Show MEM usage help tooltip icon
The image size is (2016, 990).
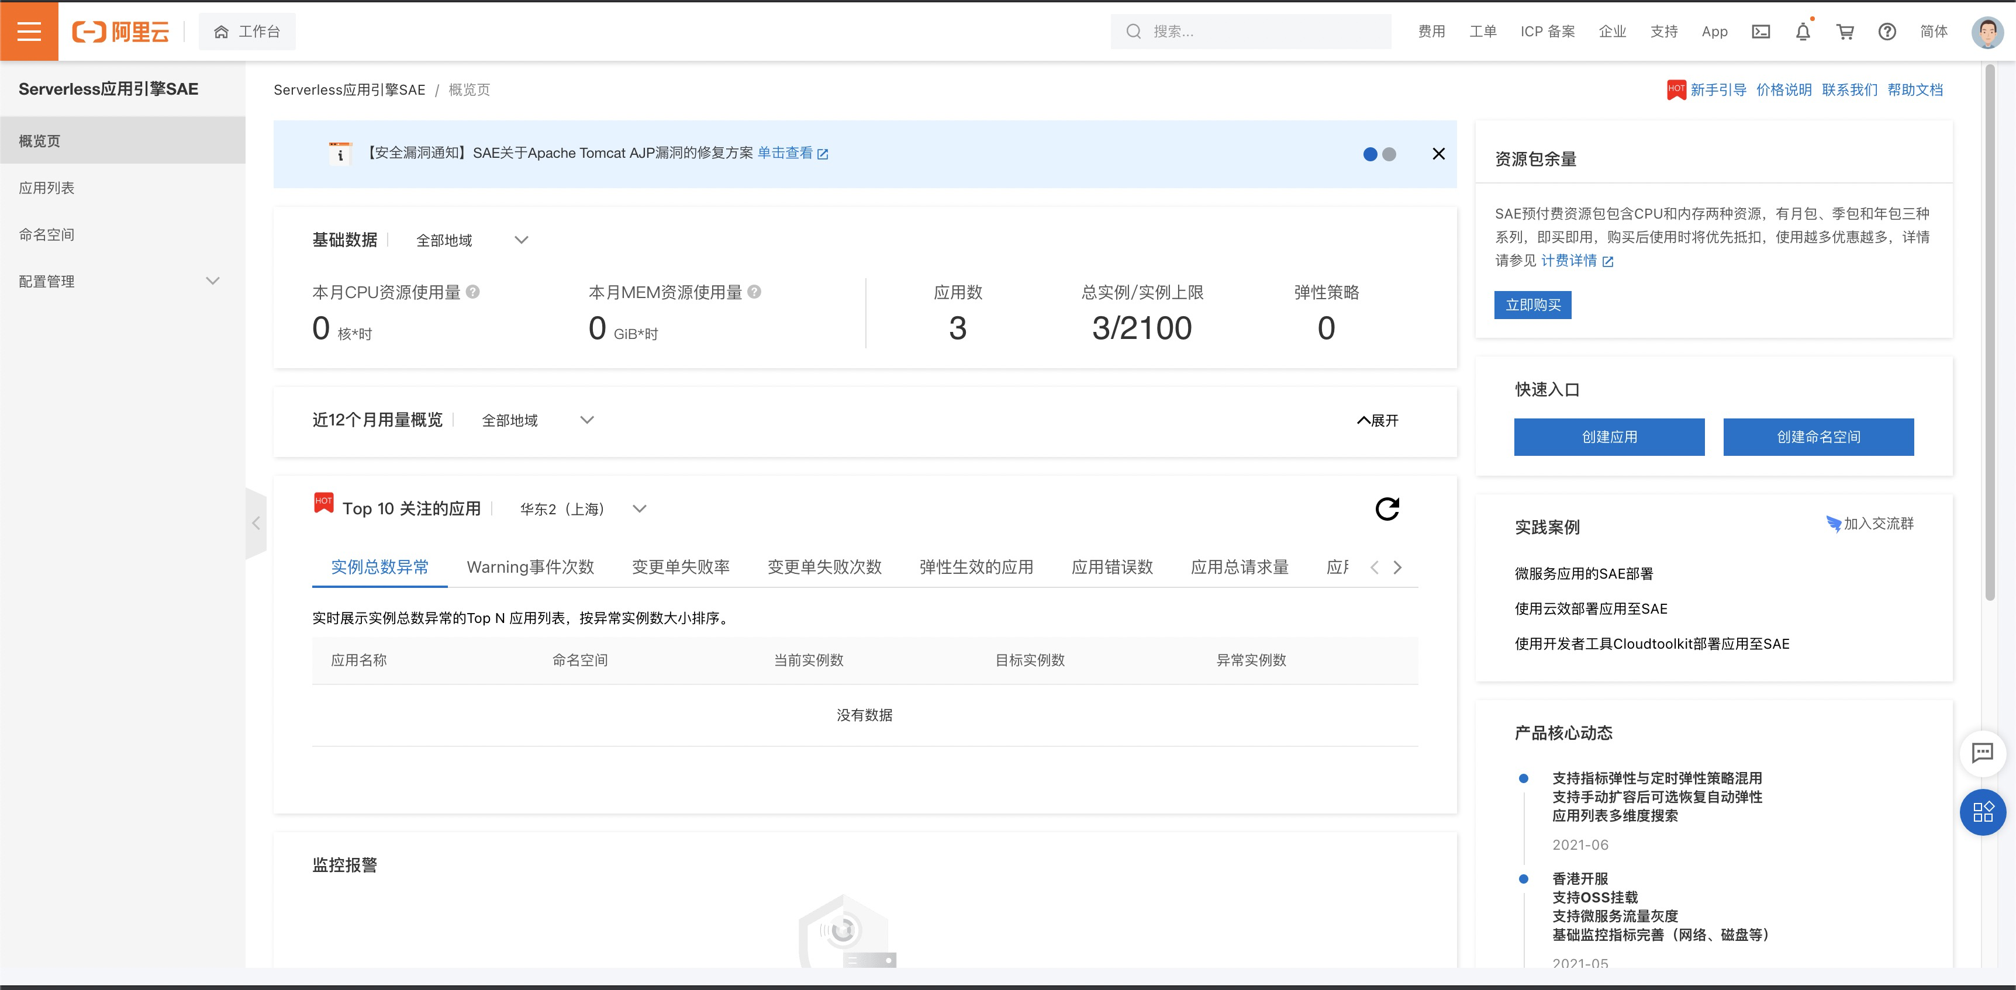754,292
